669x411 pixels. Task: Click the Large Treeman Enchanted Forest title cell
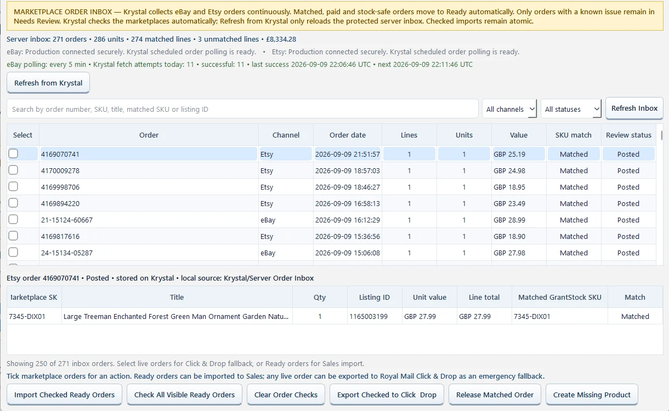(177, 316)
